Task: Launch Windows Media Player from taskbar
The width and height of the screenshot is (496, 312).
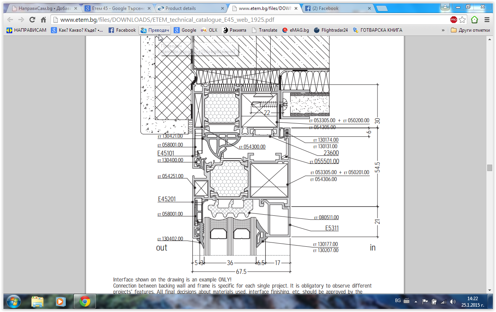Action: [60, 301]
